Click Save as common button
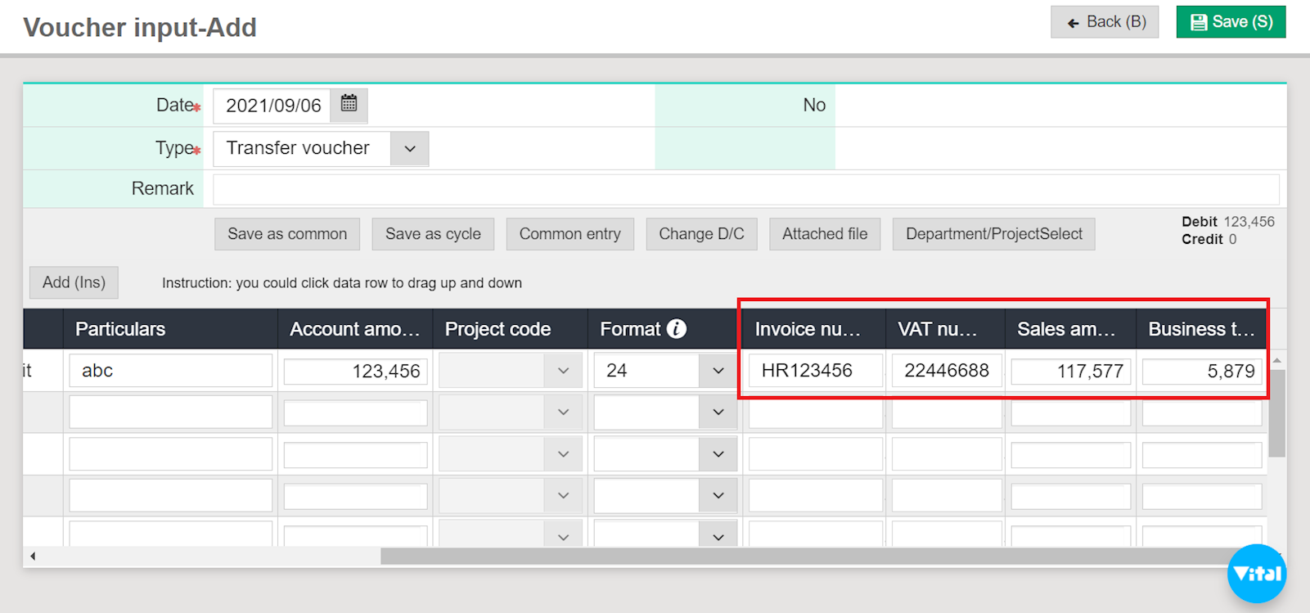Image resolution: width=1310 pixels, height=613 pixels. (287, 234)
